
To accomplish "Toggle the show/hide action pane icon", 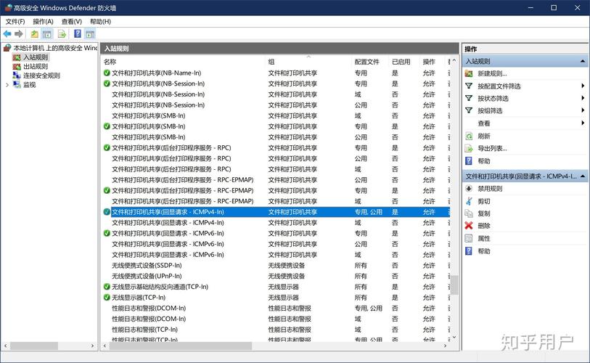I will (90, 34).
